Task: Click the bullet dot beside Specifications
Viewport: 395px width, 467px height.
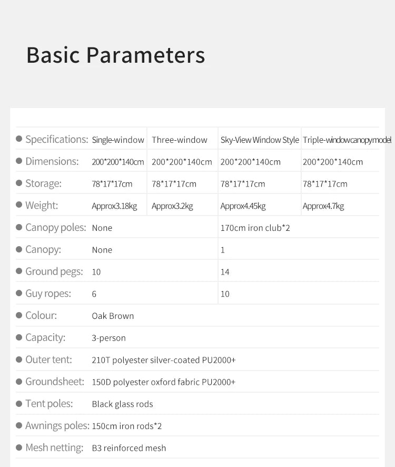Action: pyautogui.click(x=19, y=139)
